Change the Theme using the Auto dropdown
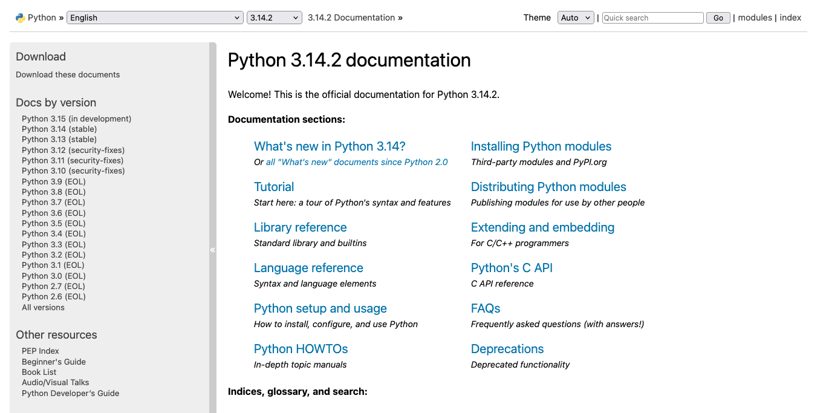 pyautogui.click(x=575, y=18)
